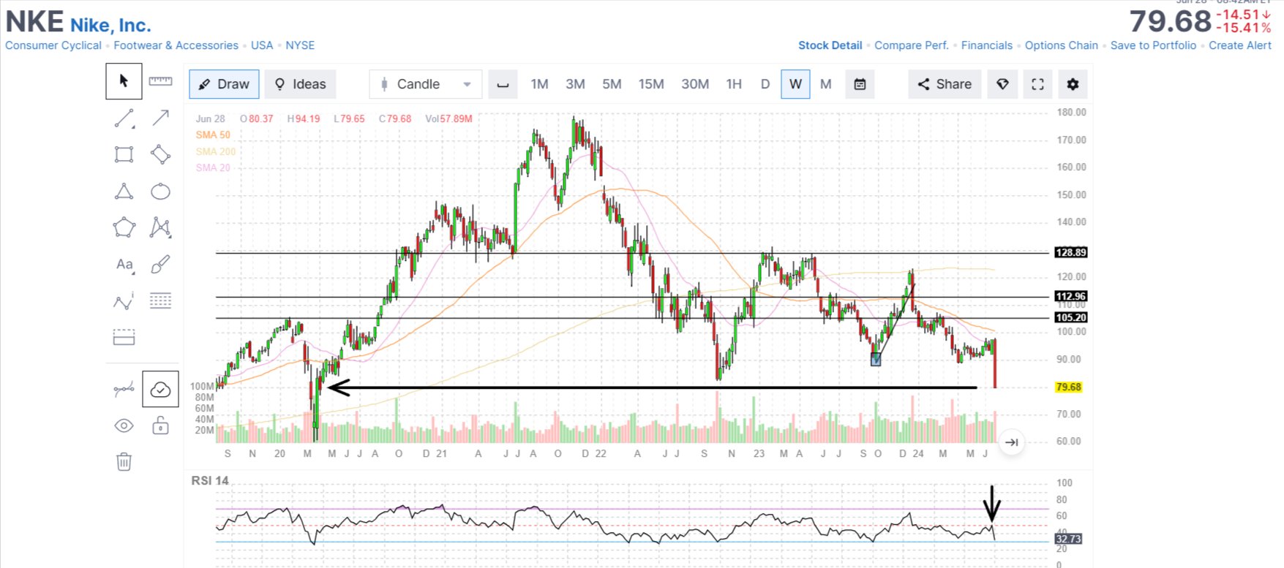
Task: Click the 112.96 price level label
Action: tap(1070, 296)
